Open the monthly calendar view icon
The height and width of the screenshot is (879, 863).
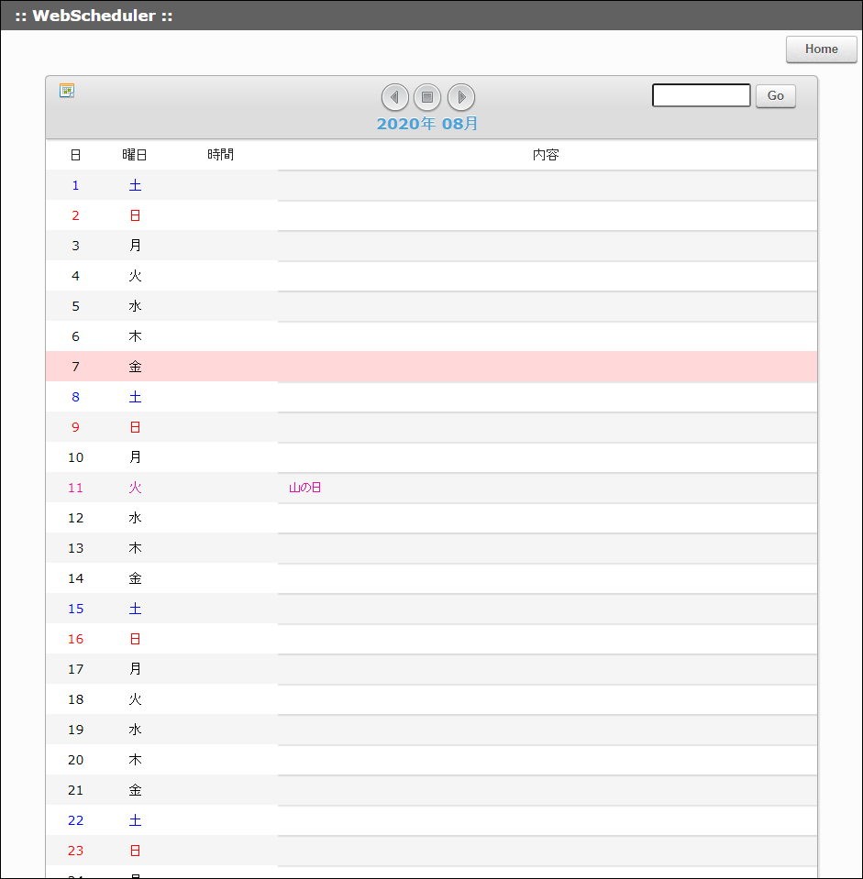tap(65, 91)
